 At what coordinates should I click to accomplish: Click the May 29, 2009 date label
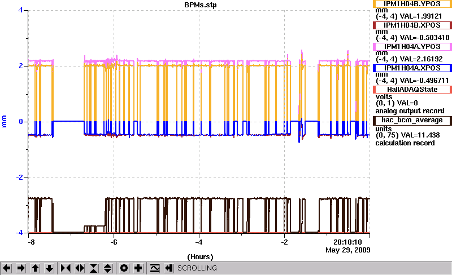click(x=348, y=250)
